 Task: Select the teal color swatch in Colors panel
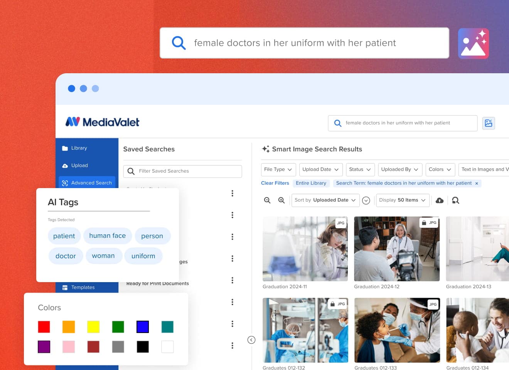click(x=167, y=326)
